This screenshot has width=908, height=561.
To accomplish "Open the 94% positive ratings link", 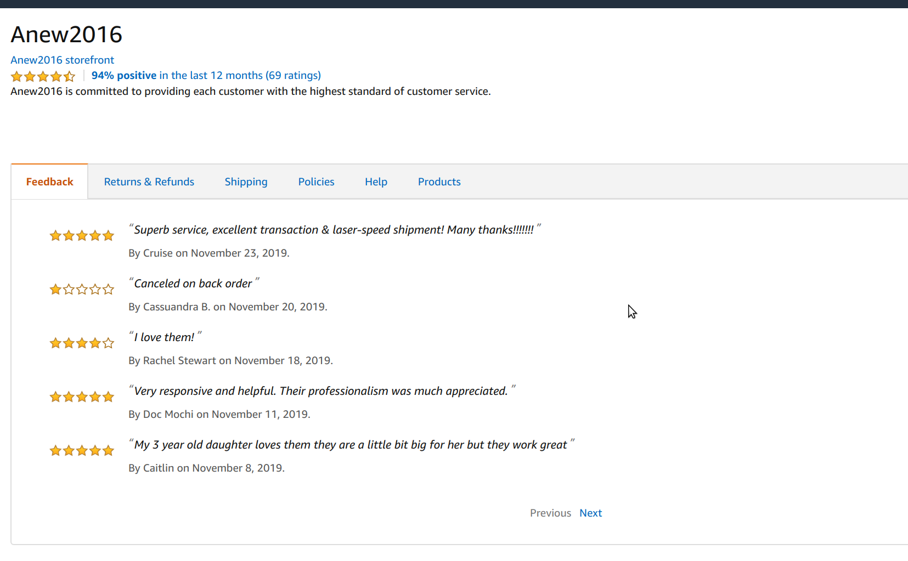I will (x=206, y=75).
